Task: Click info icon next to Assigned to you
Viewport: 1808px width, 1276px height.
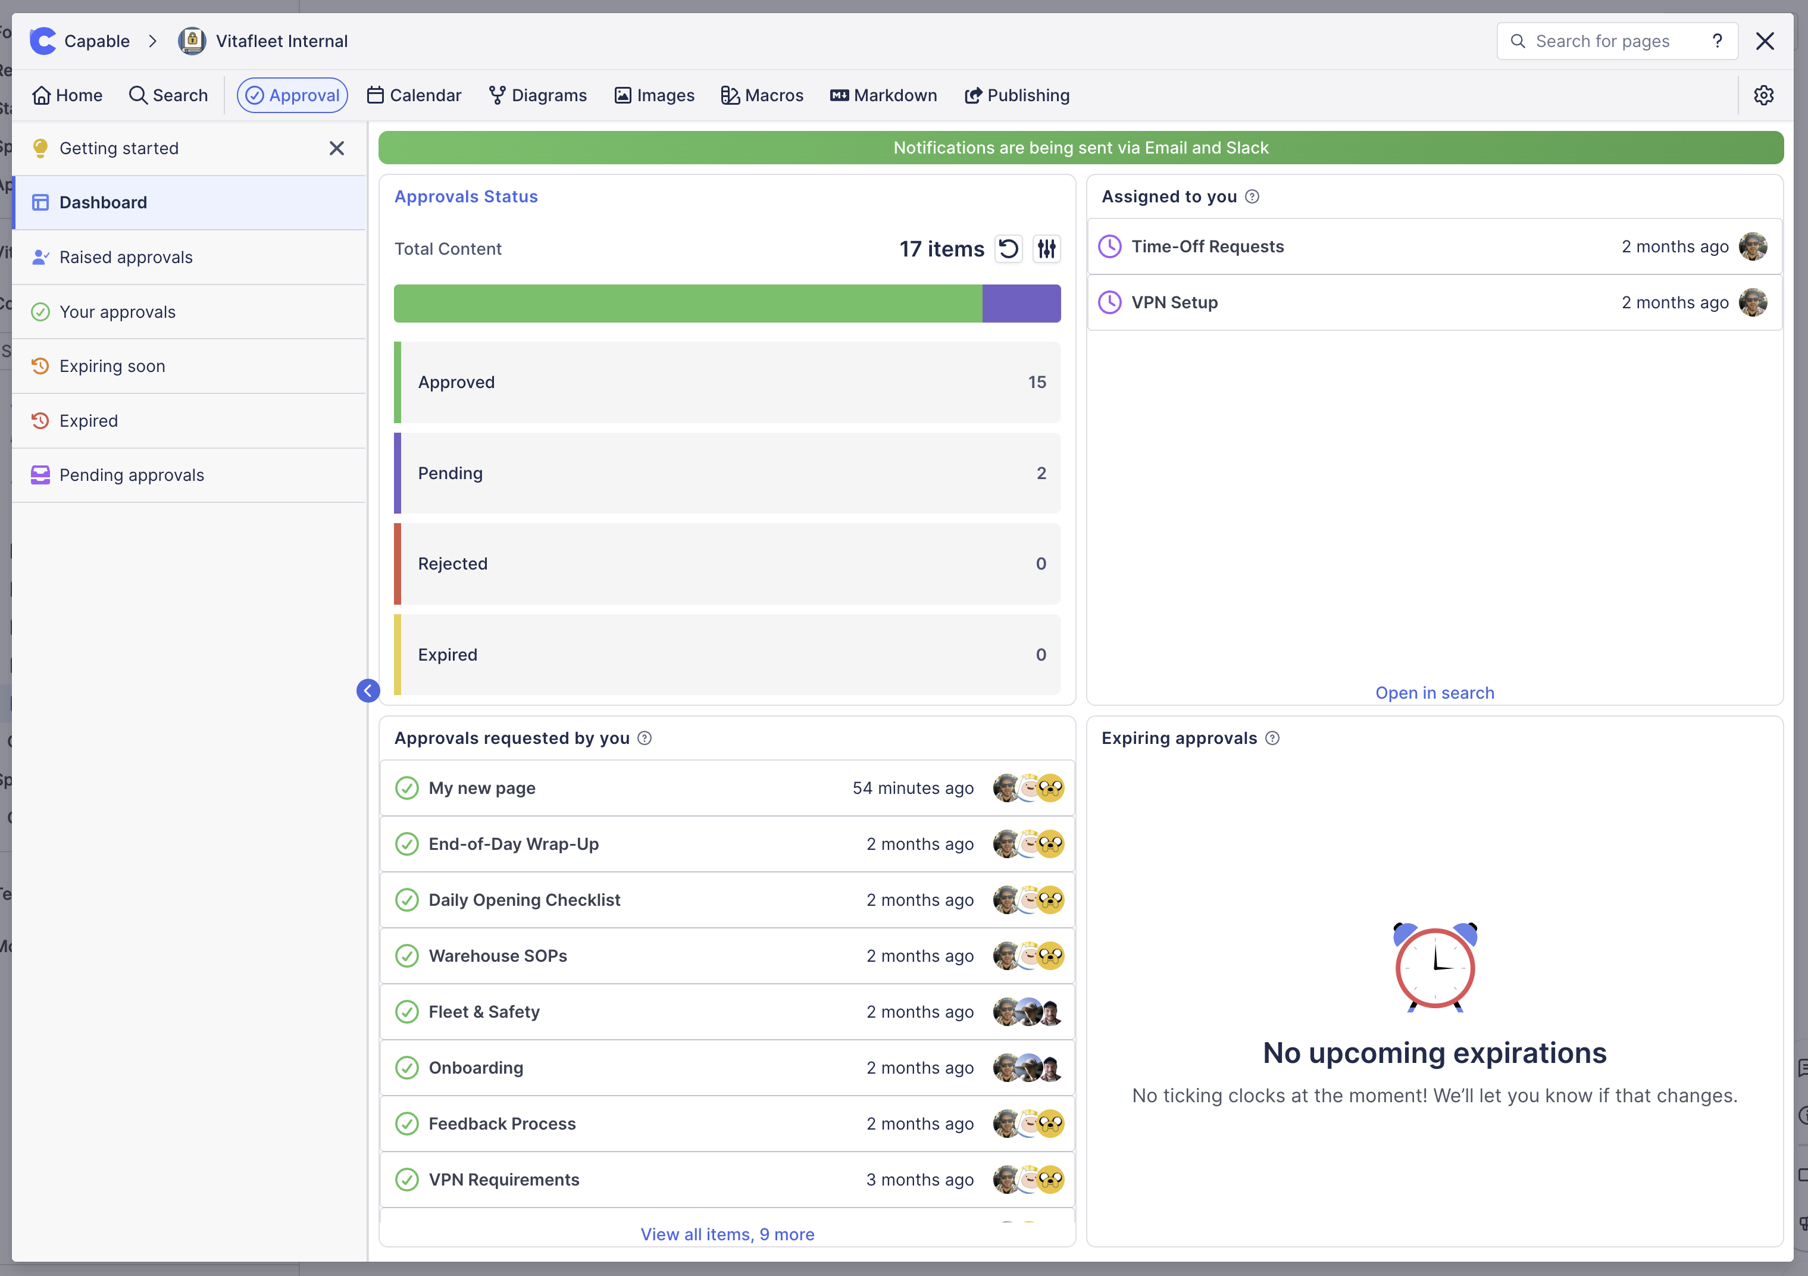Action: click(x=1252, y=197)
